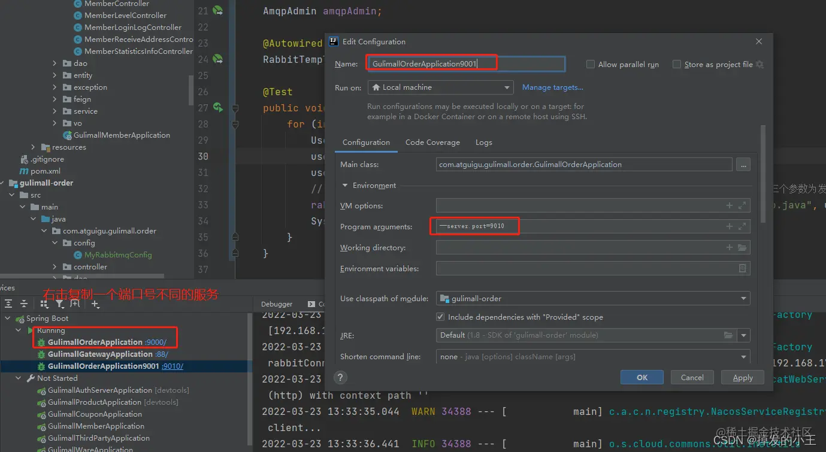Open Filter icon in Services toolbar
Viewport: 826px width, 452px height.
[x=60, y=304]
